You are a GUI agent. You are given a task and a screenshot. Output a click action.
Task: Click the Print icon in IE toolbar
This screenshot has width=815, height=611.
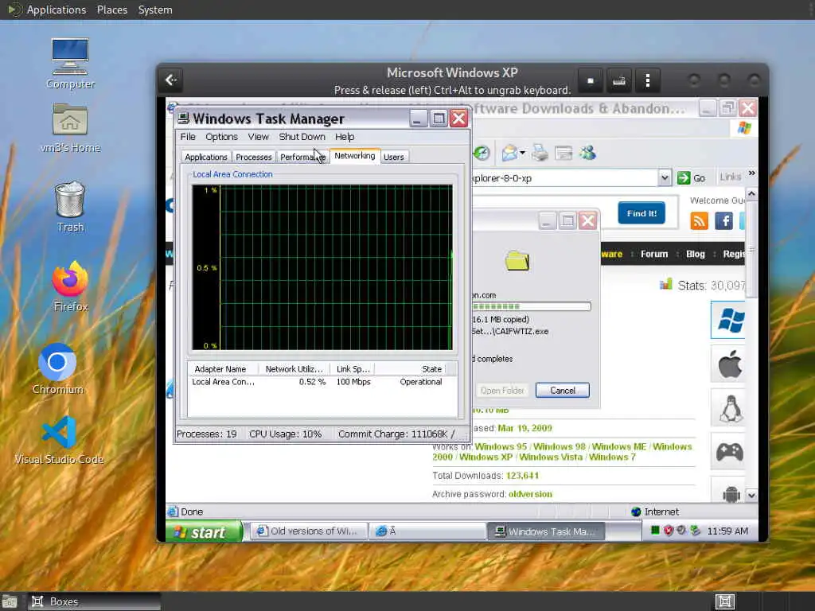pyautogui.click(x=540, y=153)
